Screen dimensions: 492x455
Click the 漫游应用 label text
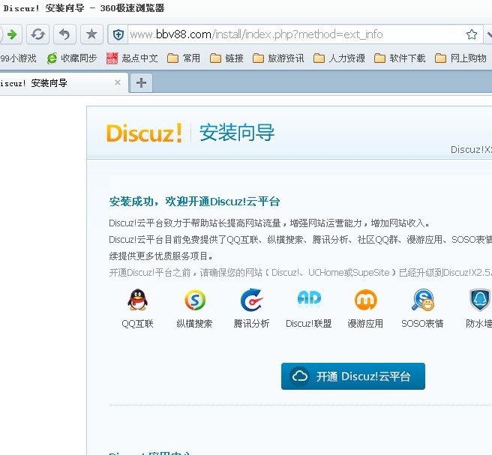pyautogui.click(x=365, y=323)
